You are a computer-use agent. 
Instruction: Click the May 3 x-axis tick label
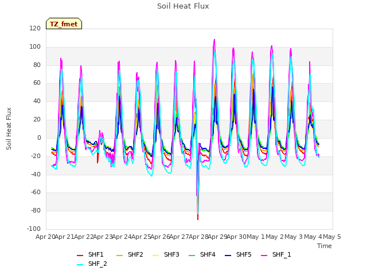[x=294, y=237]
